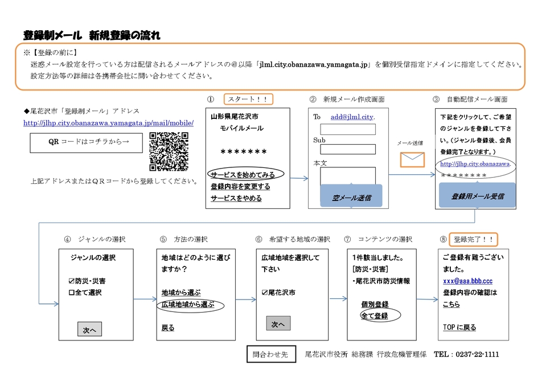The width and height of the screenshot is (546, 386).
Task: Click the add@jlml.city address link
Action: 353,117
